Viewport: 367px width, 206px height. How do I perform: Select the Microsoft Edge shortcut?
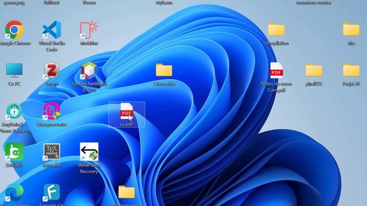pyautogui.click(x=14, y=192)
